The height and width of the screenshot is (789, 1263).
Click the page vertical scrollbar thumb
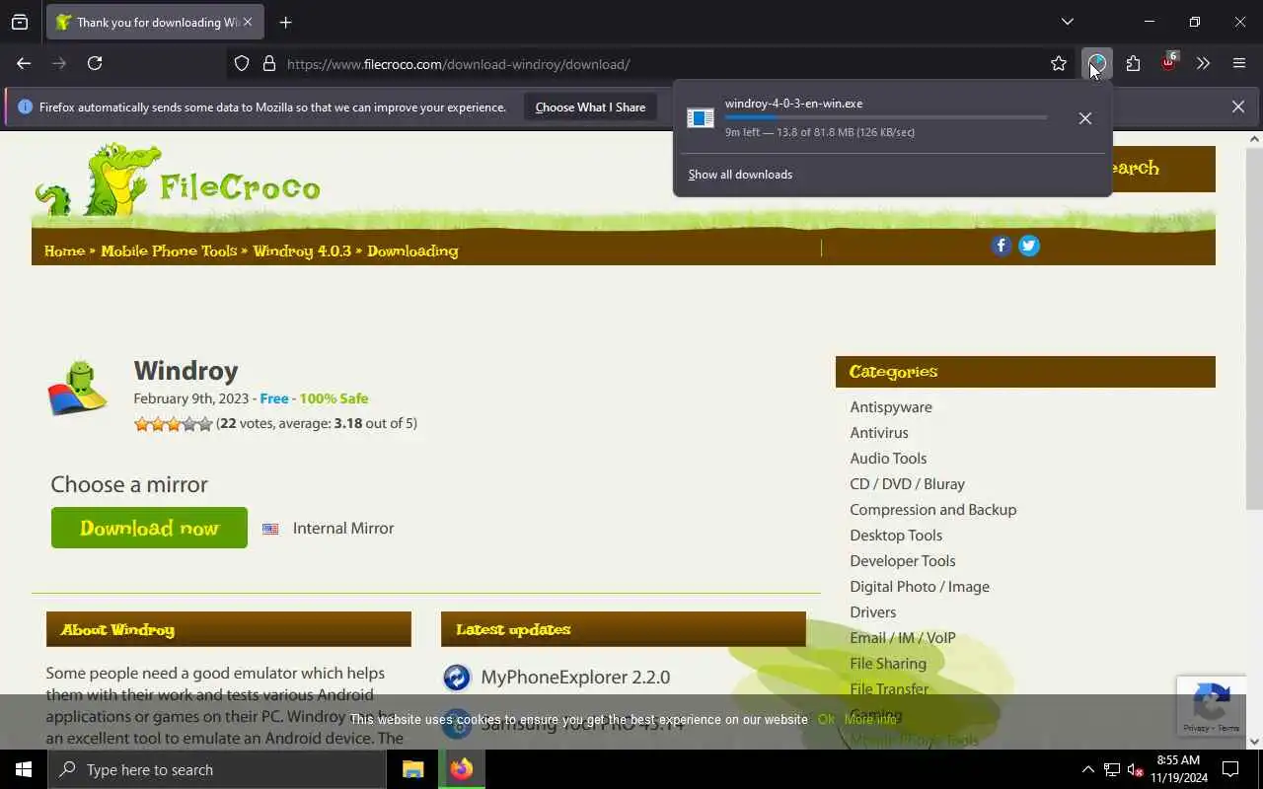coord(1254,330)
